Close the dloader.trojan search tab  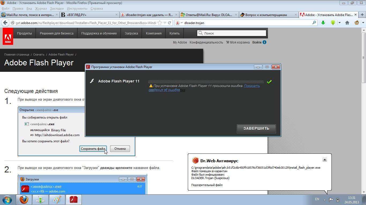pos(176,15)
